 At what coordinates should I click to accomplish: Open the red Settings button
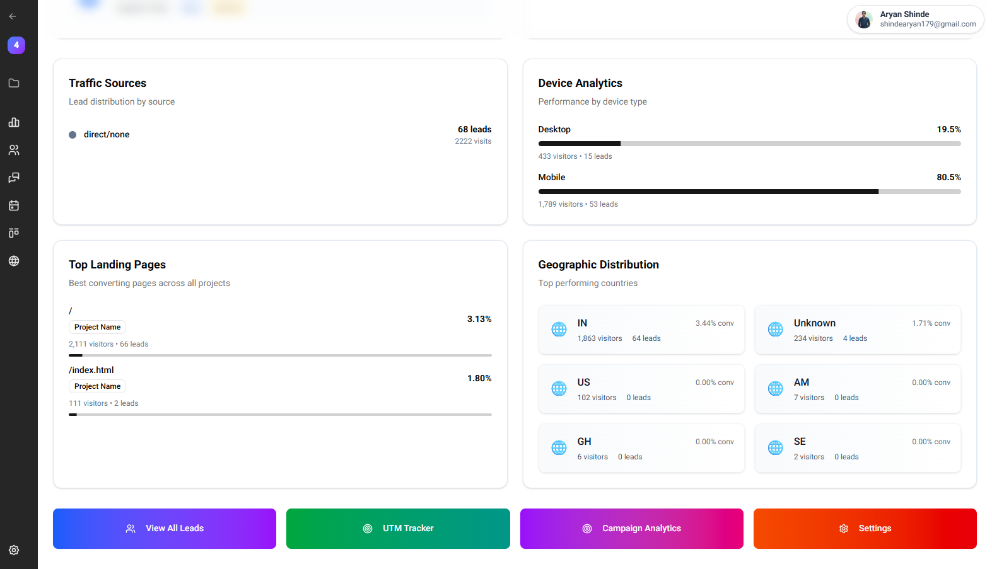(865, 529)
